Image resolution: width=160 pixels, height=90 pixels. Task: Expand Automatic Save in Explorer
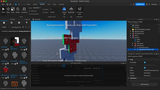[x=135, y=47]
